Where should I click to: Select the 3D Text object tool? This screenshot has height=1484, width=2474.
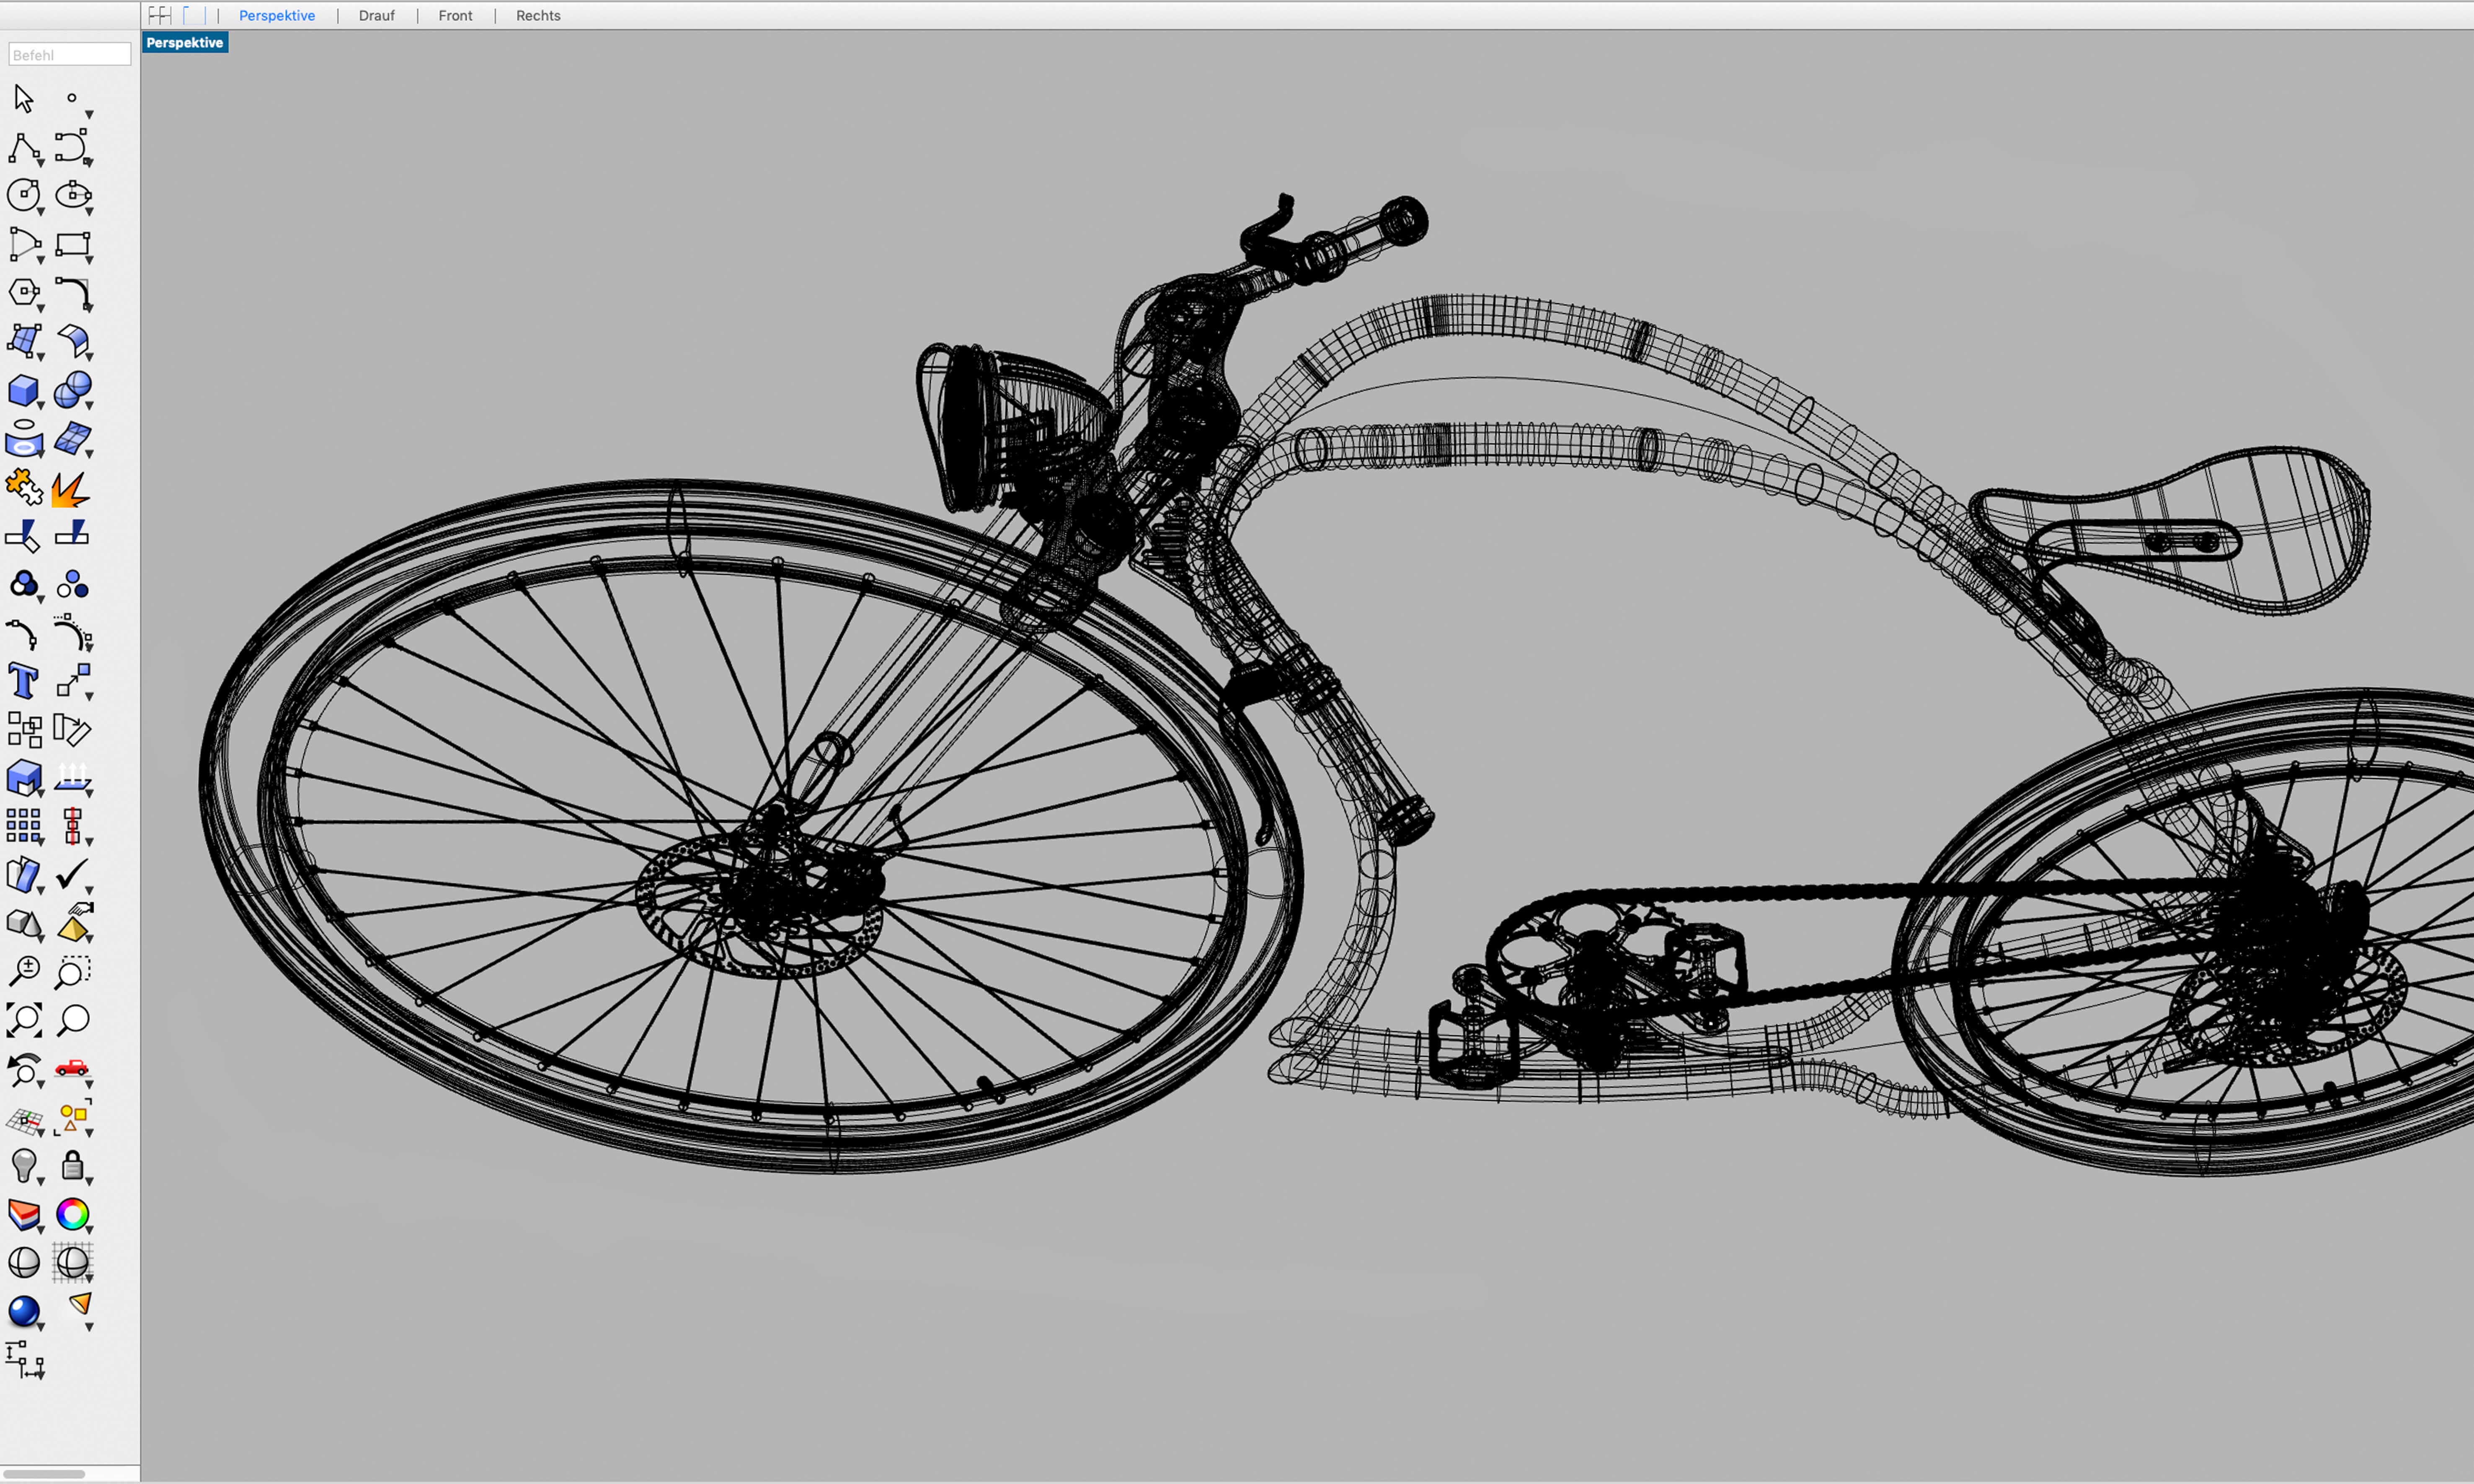click(24, 681)
